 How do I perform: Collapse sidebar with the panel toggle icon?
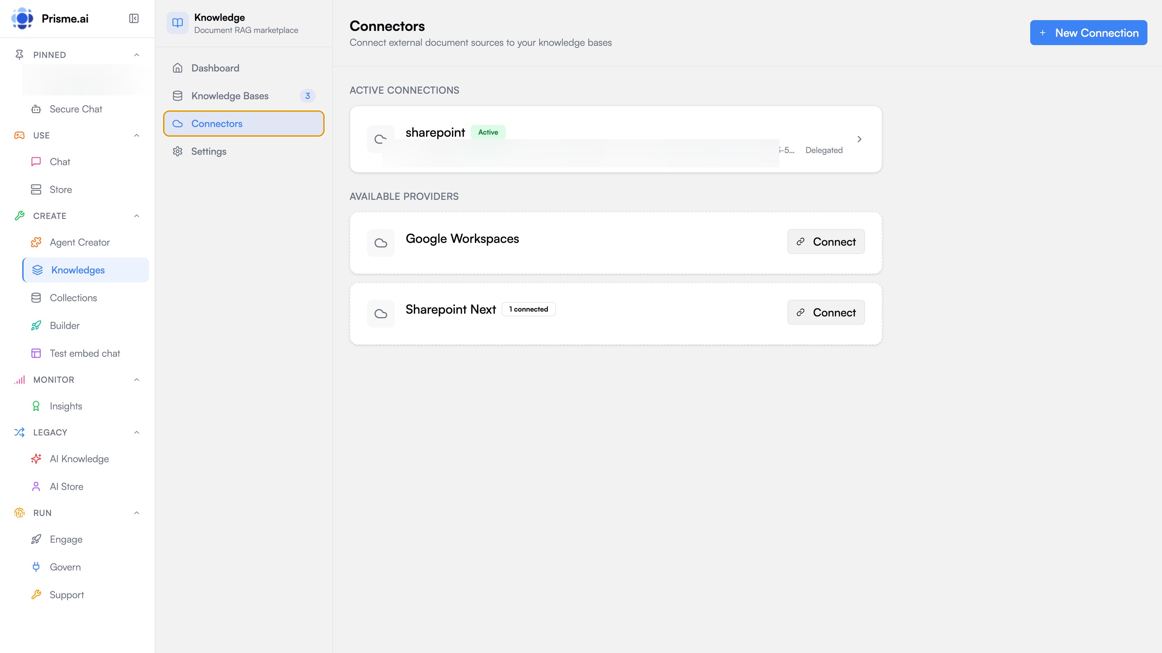(134, 18)
